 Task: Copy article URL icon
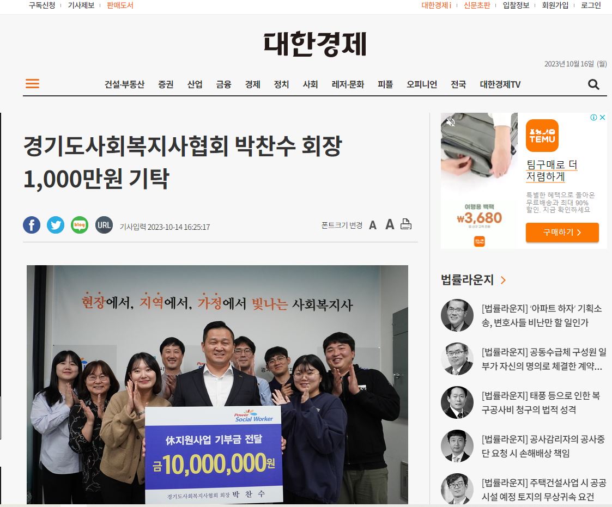click(104, 225)
